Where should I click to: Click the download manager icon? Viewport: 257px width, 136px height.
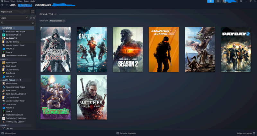[118, 133]
